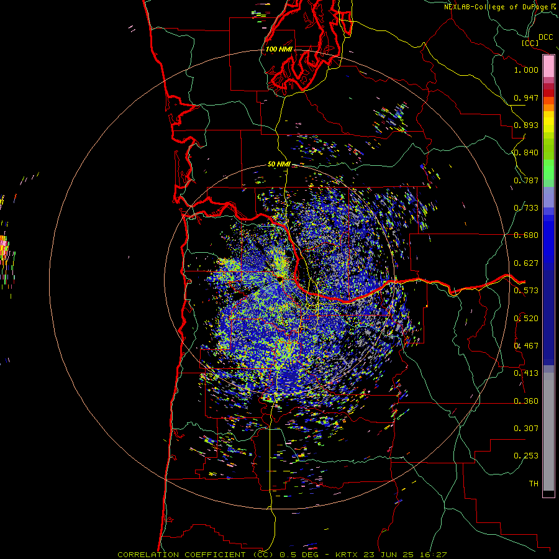
Task: Click the 0.360 scale value
Action: [526, 401]
